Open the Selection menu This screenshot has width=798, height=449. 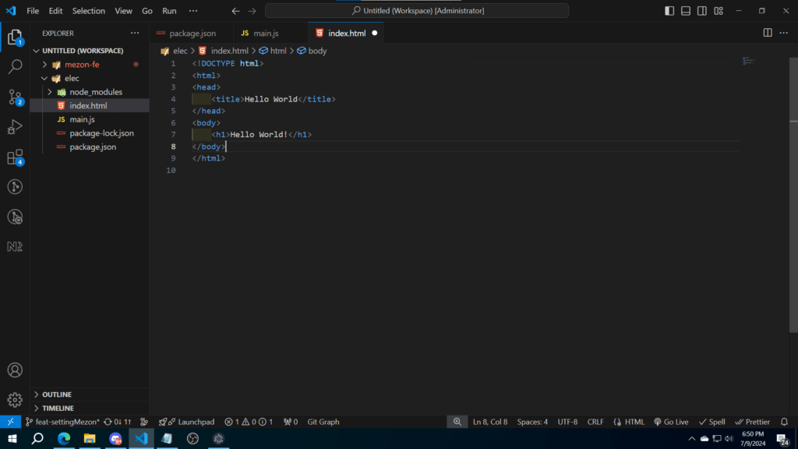pyautogui.click(x=89, y=11)
